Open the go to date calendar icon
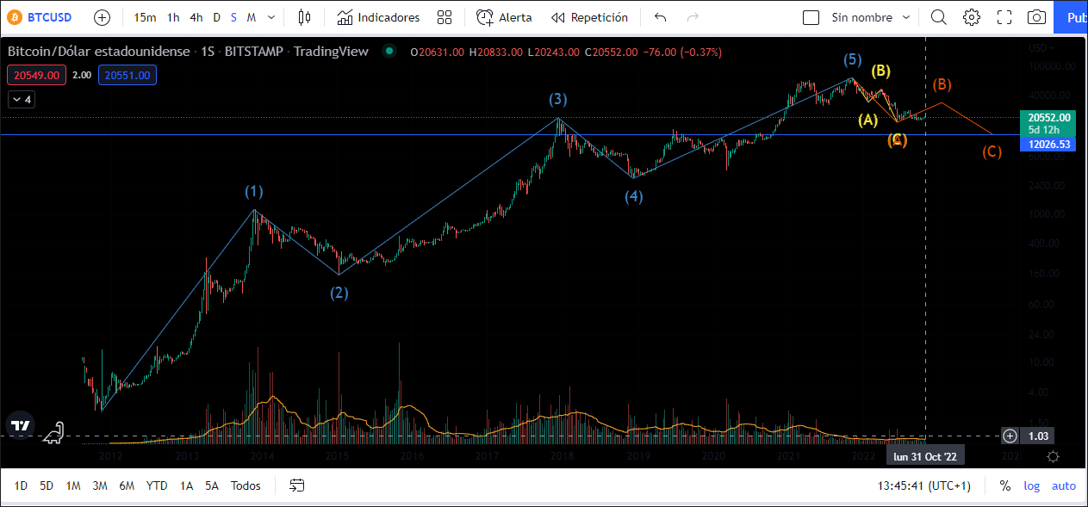The width and height of the screenshot is (1088, 507). [297, 485]
